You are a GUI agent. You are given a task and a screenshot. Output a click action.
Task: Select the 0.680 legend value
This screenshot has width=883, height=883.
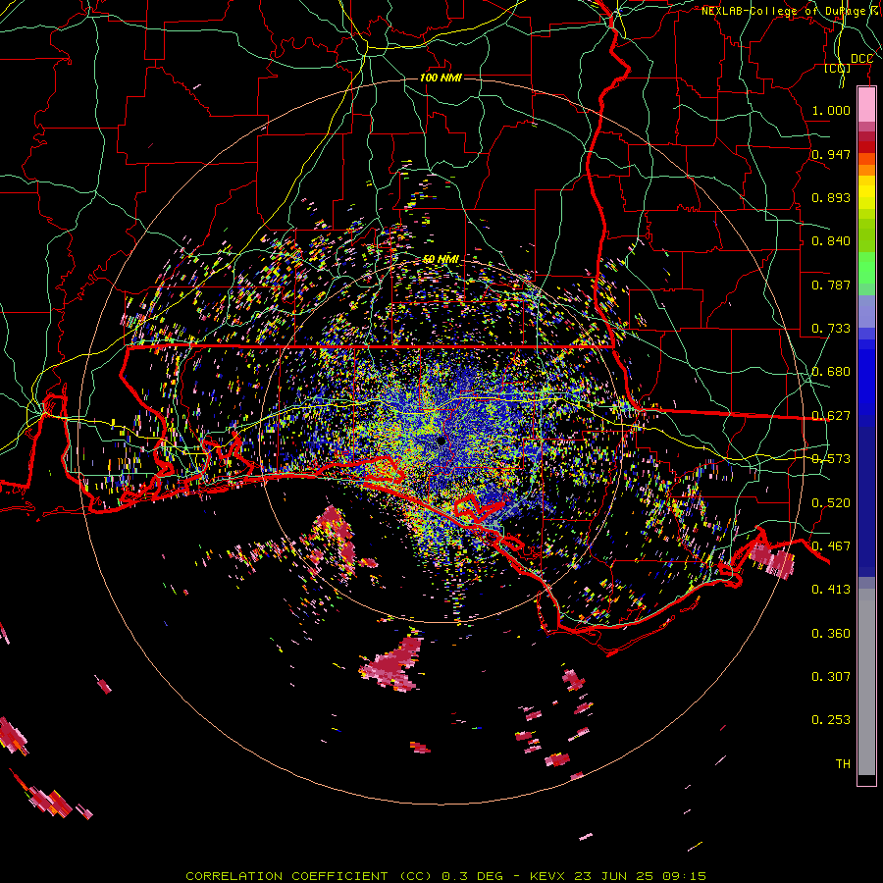point(831,372)
